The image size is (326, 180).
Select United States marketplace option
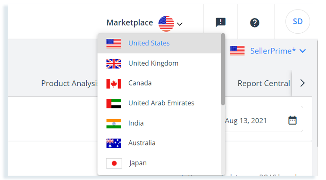[x=159, y=43]
